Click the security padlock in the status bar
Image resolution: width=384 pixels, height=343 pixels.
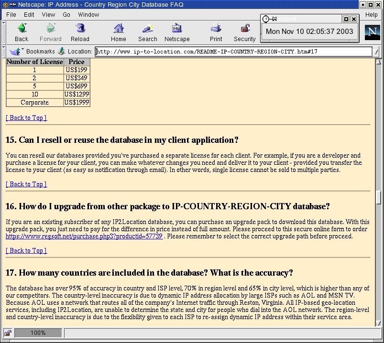coord(8,333)
